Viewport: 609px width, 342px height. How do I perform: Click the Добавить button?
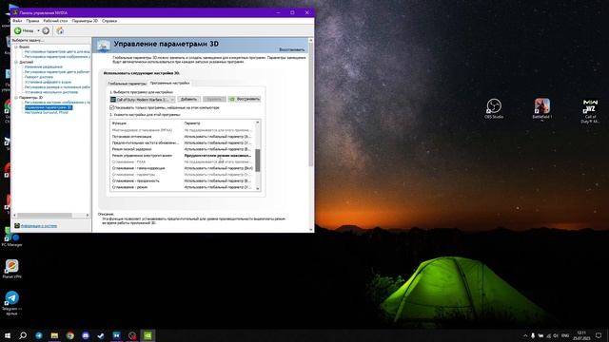click(x=188, y=99)
